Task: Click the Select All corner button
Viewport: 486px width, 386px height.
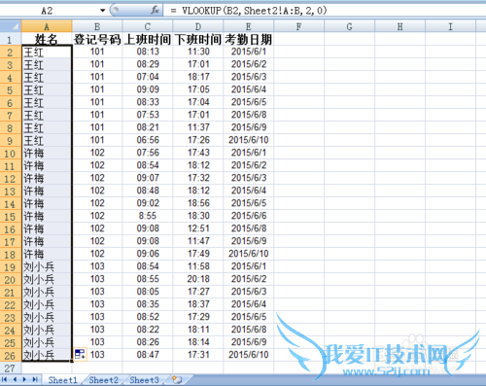Action: (11, 26)
